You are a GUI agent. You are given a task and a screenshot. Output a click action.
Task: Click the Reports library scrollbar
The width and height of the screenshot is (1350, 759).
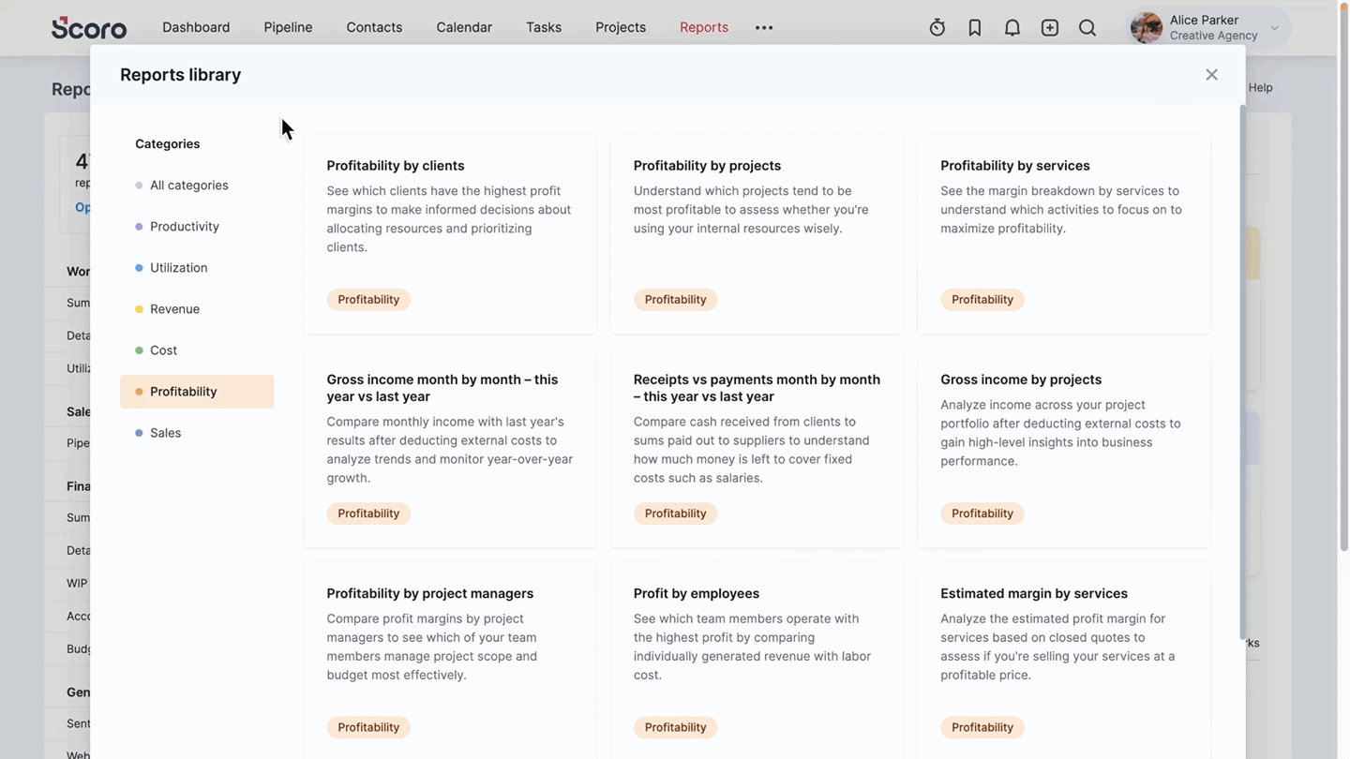click(x=1243, y=372)
